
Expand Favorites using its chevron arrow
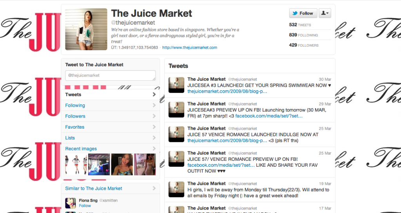(154, 127)
